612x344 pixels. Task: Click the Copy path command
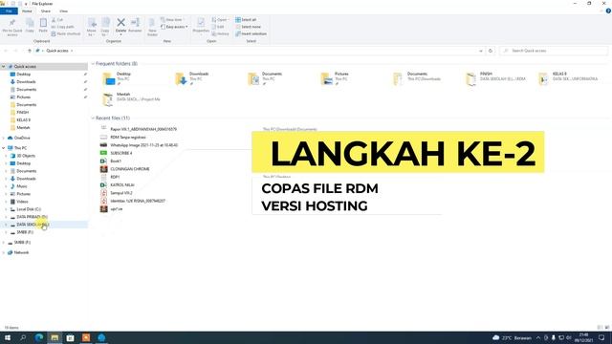pos(62,27)
